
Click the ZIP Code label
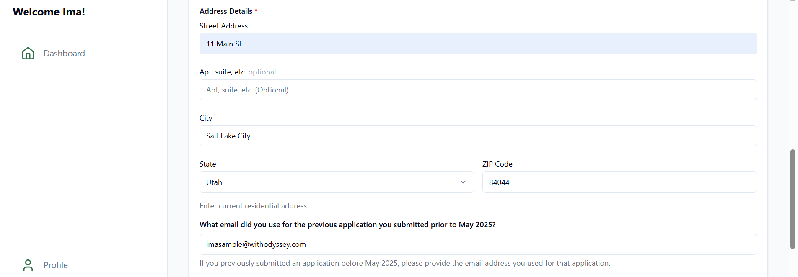[497, 164]
